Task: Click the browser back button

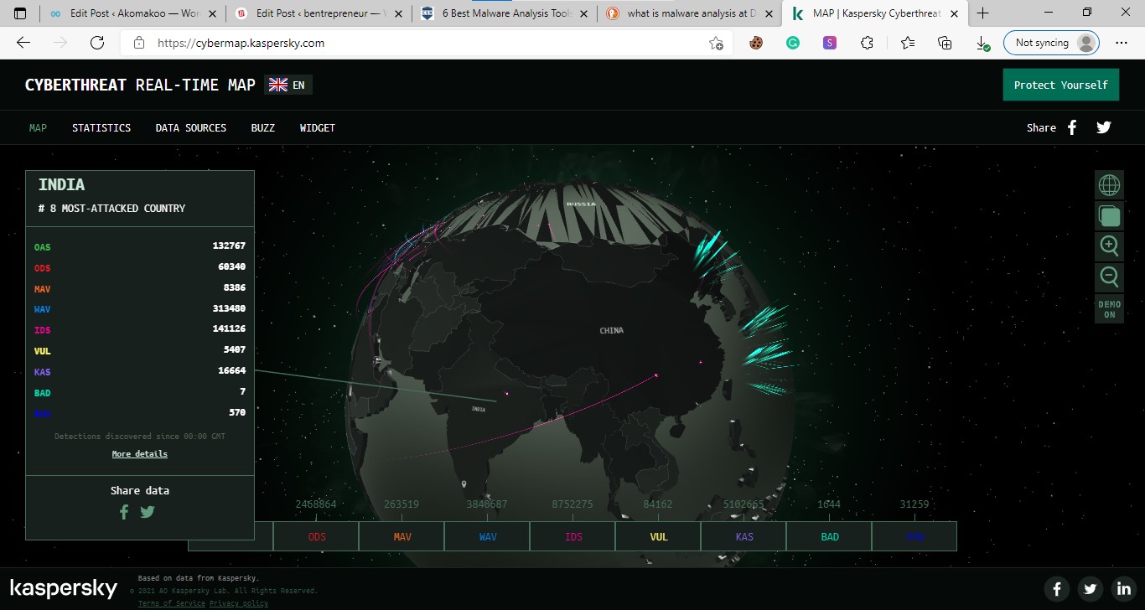Action: tap(23, 43)
